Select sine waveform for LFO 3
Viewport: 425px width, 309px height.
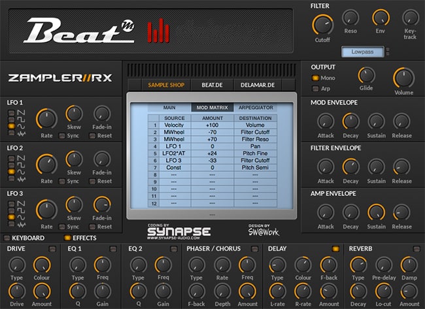tap(11, 217)
